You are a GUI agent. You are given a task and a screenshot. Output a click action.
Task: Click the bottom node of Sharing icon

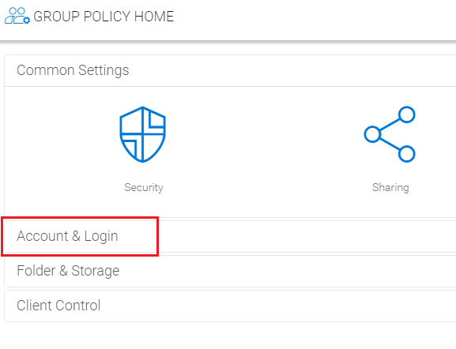tap(406, 154)
